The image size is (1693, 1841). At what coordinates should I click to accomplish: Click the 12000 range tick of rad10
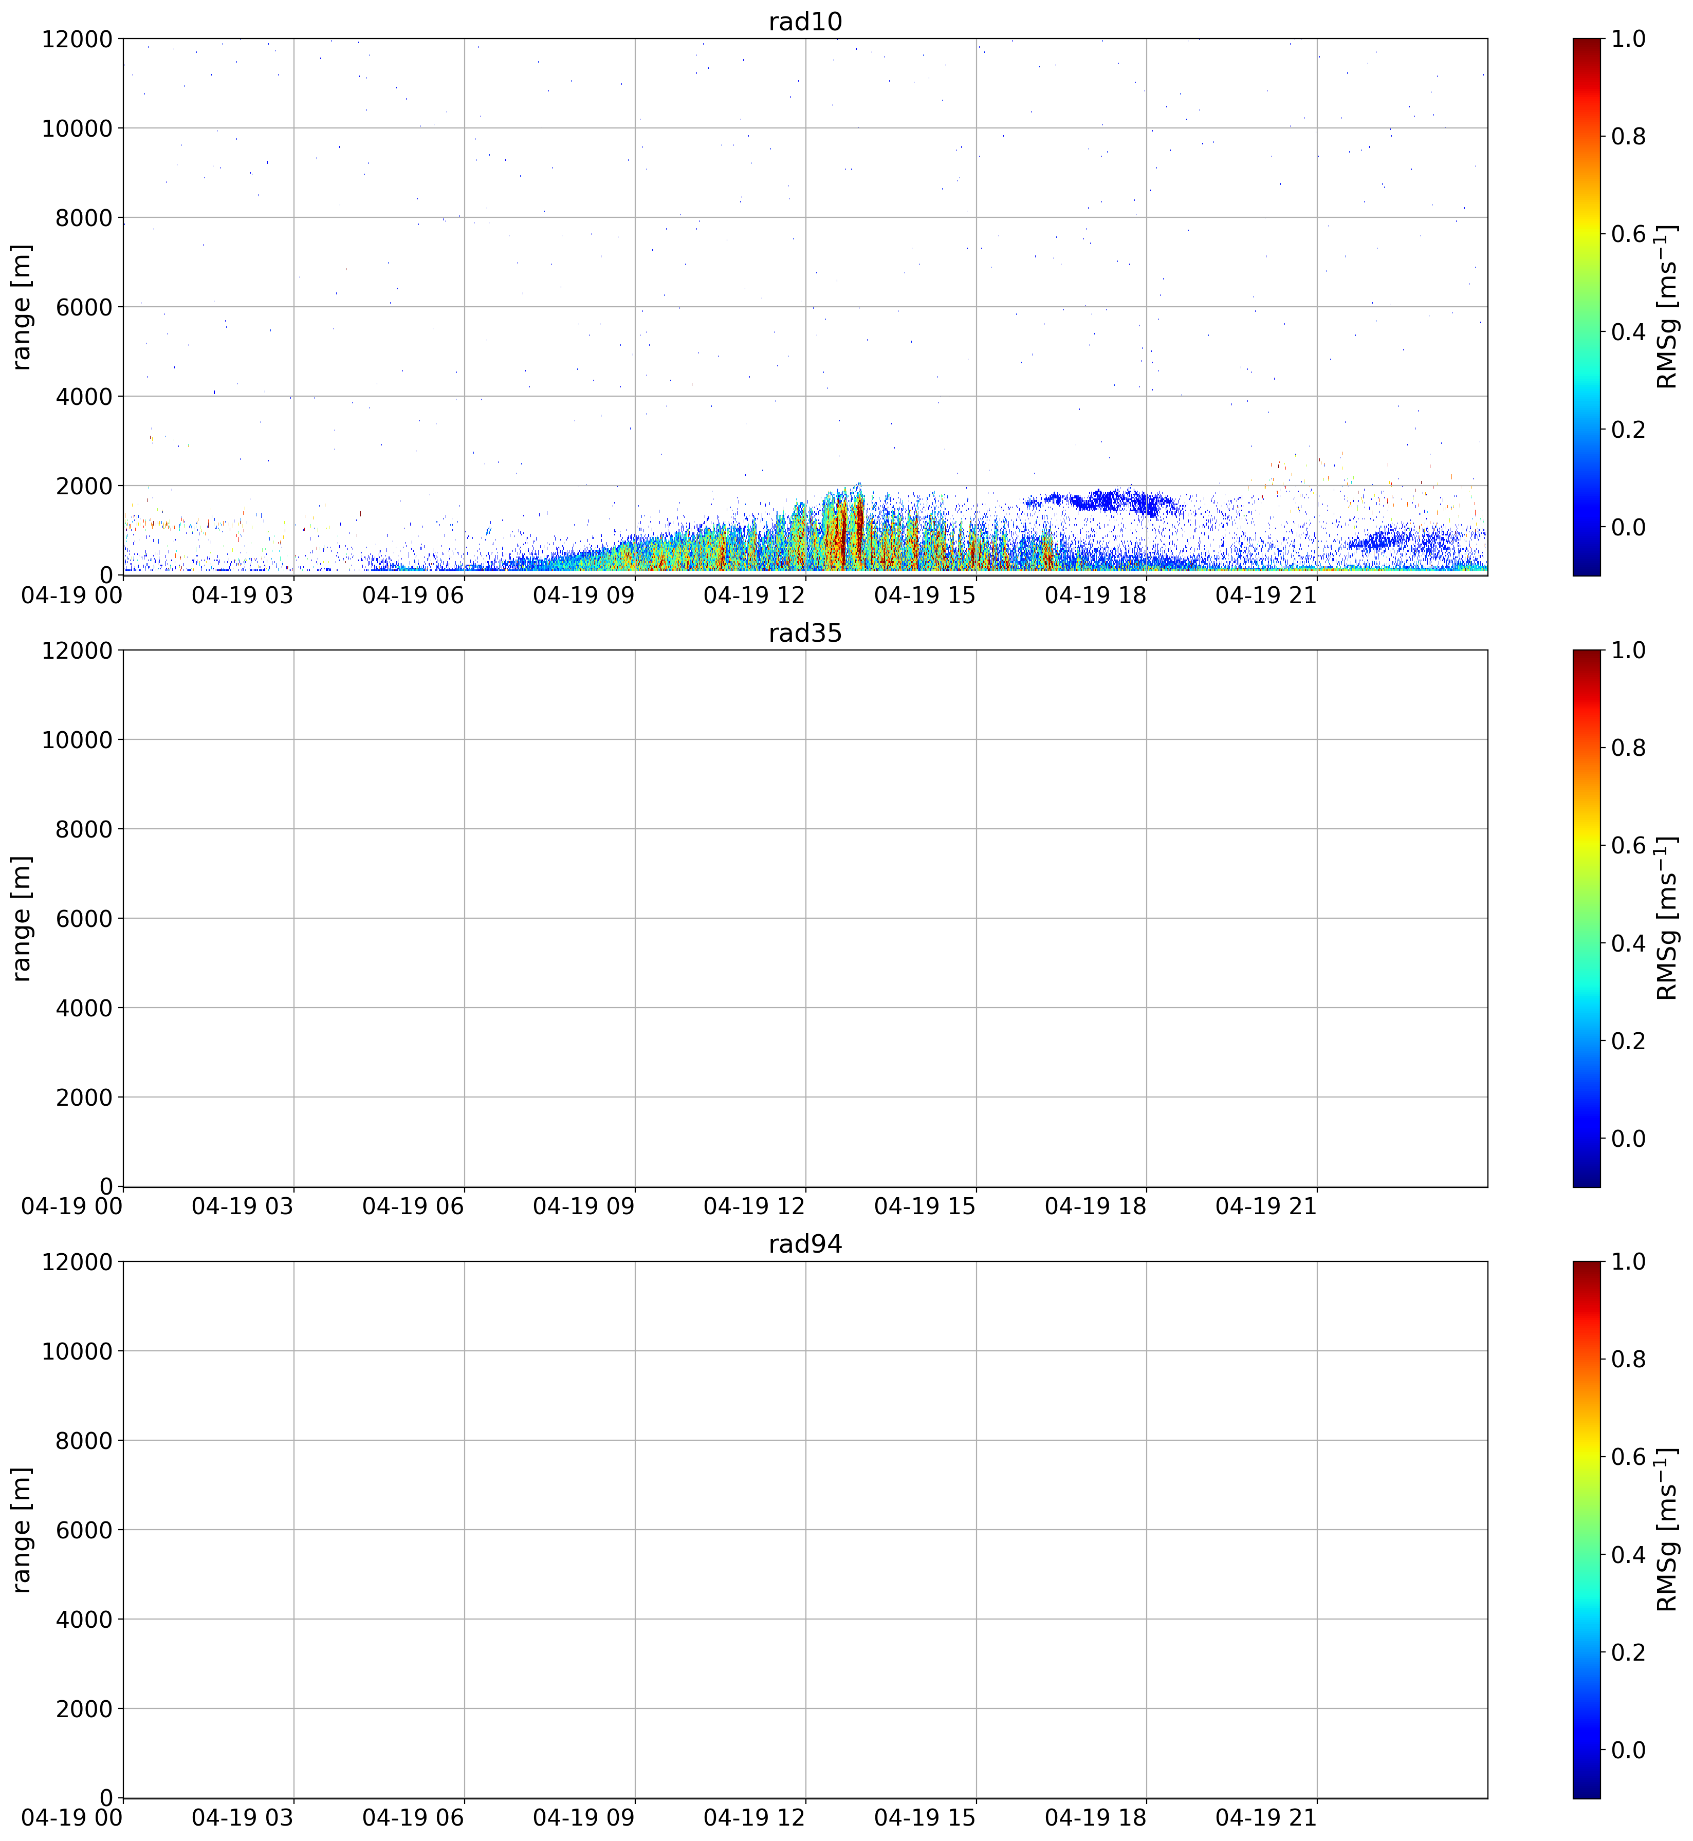(77, 39)
